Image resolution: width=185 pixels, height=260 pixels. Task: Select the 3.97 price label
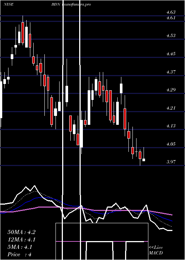171,162
